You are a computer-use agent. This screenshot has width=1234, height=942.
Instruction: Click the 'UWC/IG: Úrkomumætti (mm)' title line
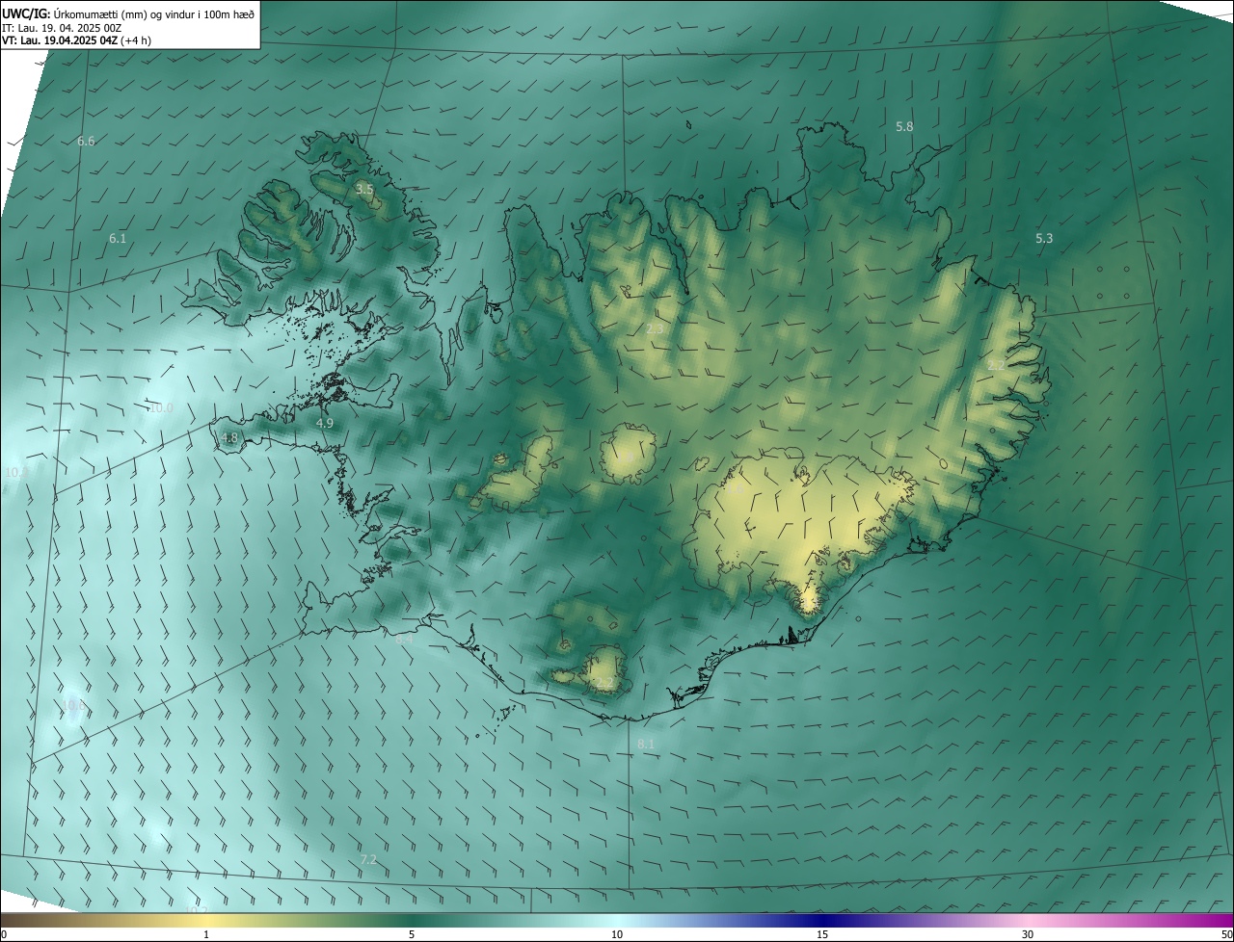[x=128, y=13]
